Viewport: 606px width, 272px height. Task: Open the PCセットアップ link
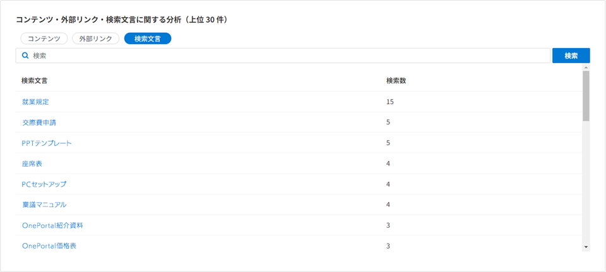[x=44, y=184]
